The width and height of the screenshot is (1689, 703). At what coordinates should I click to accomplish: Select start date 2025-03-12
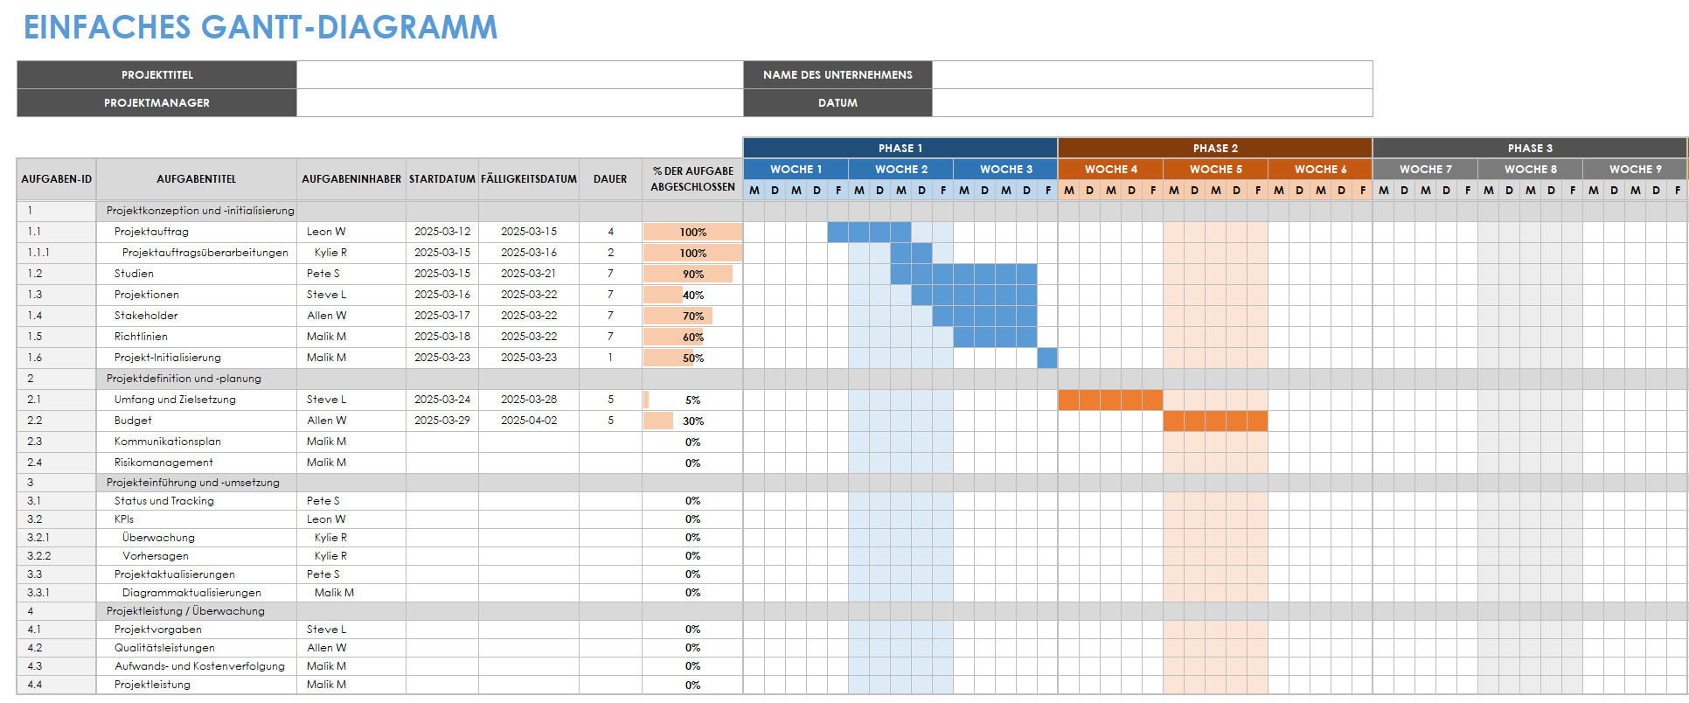442,232
